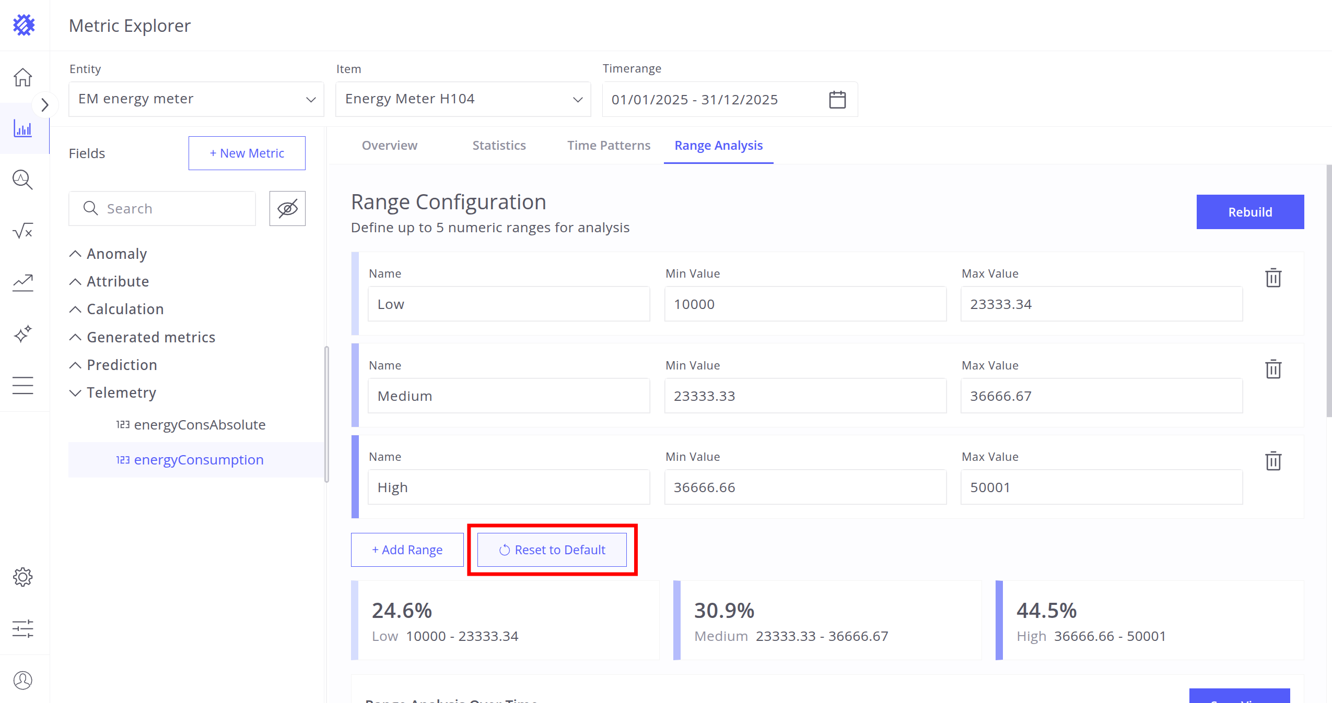The image size is (1332, 703).
Task: Collapse the Telemetry group
Action: click(x=75, y=393)
